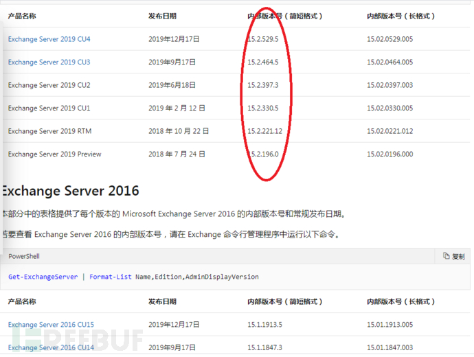Select long build number 15.01.1913.005
The image size is (474, 357).
click(390, 325)
